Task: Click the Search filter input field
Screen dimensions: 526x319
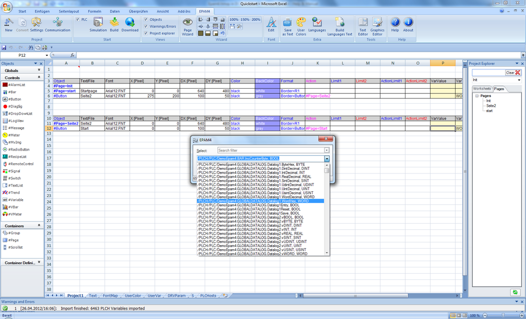Action: pos(271,151)
